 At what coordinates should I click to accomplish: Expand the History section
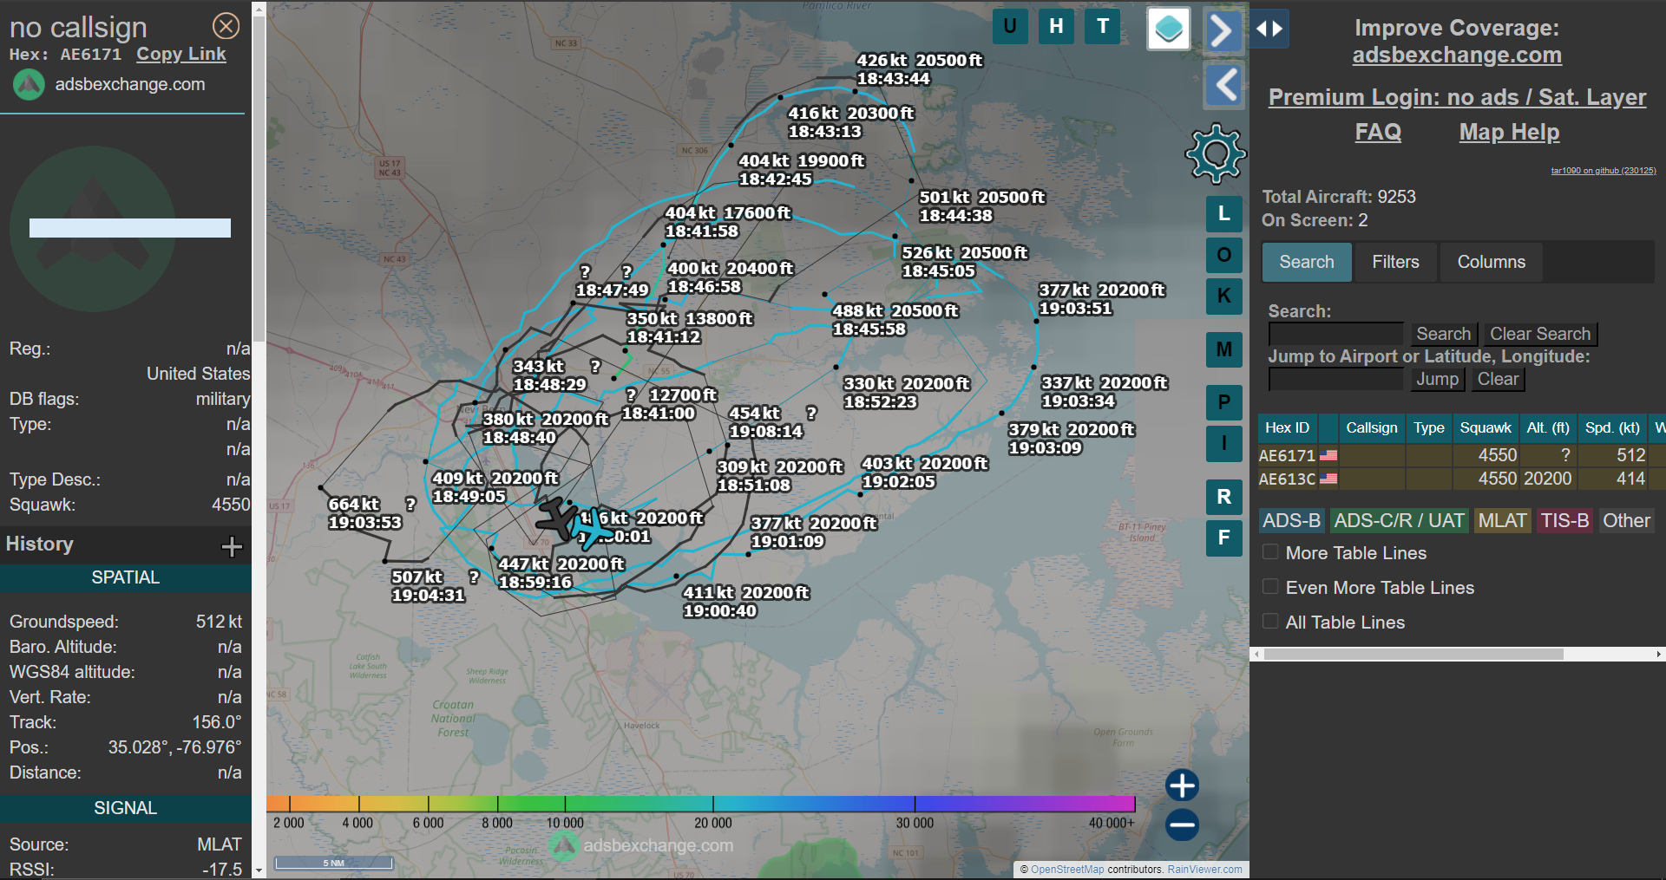pos(232,546)
